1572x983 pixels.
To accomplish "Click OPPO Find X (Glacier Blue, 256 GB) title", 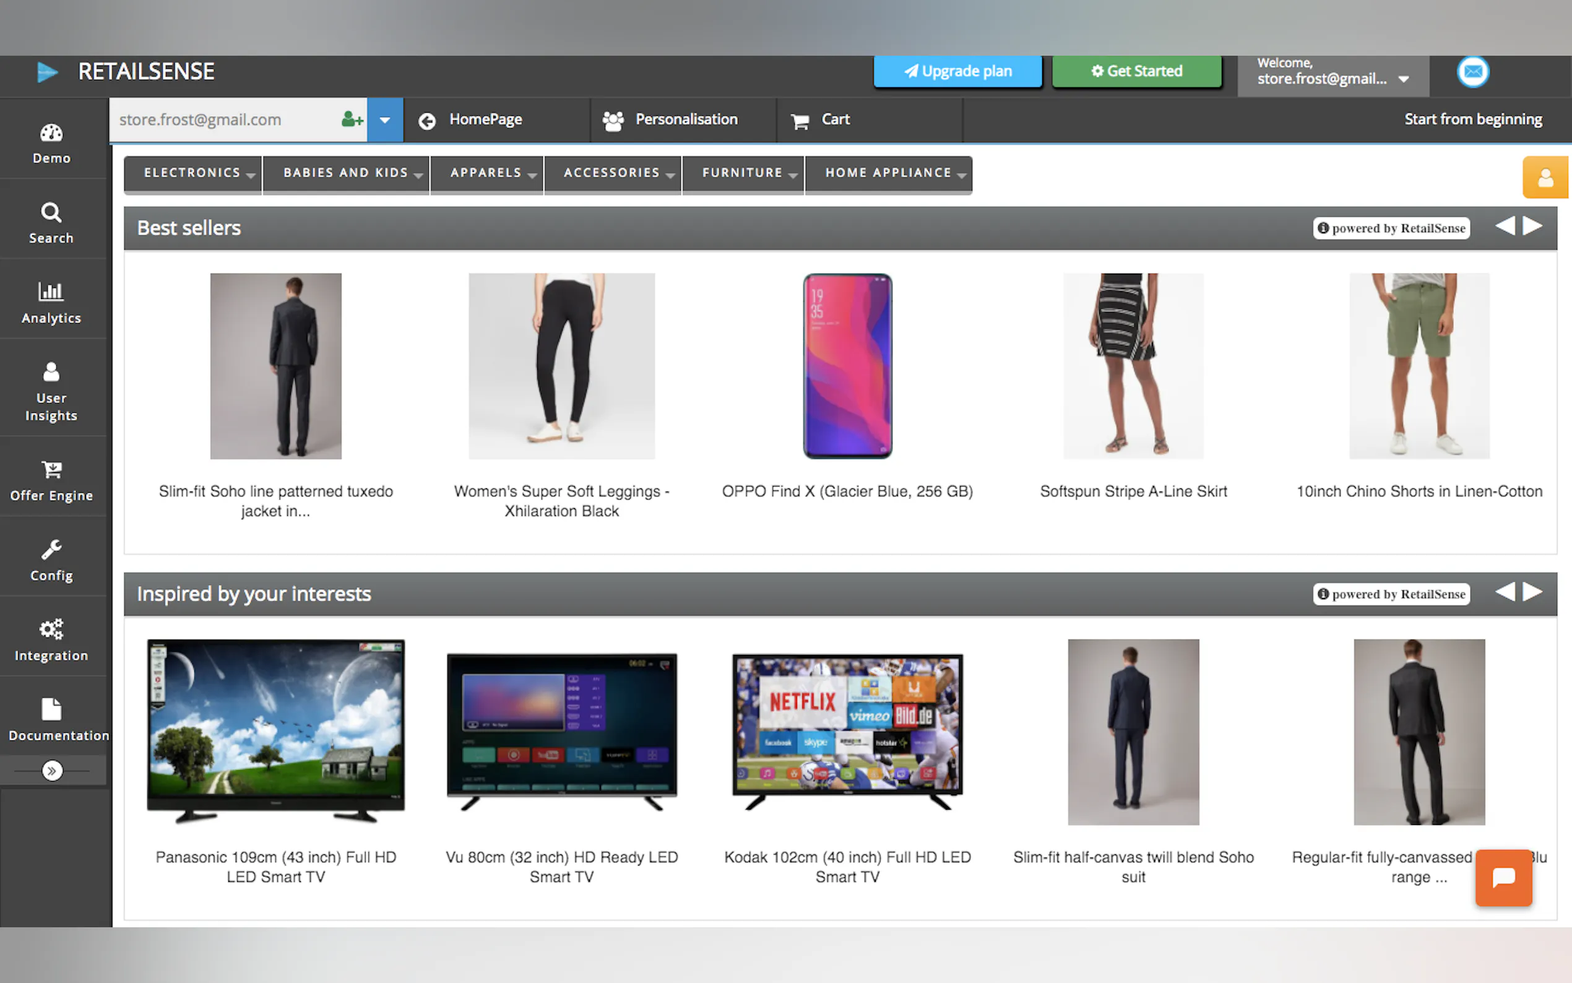I will click(x=847, y=491).
